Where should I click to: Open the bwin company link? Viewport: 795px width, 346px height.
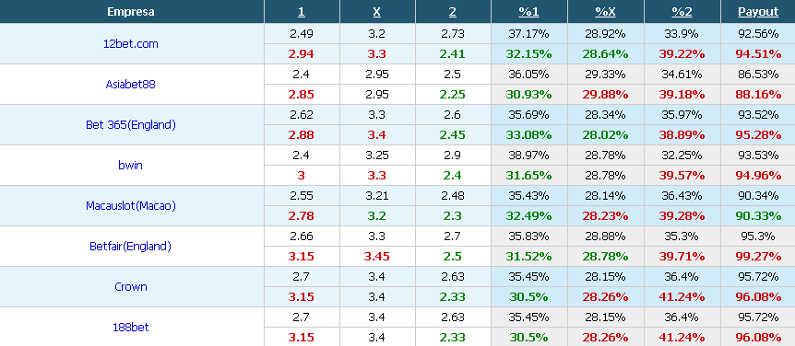131,166
